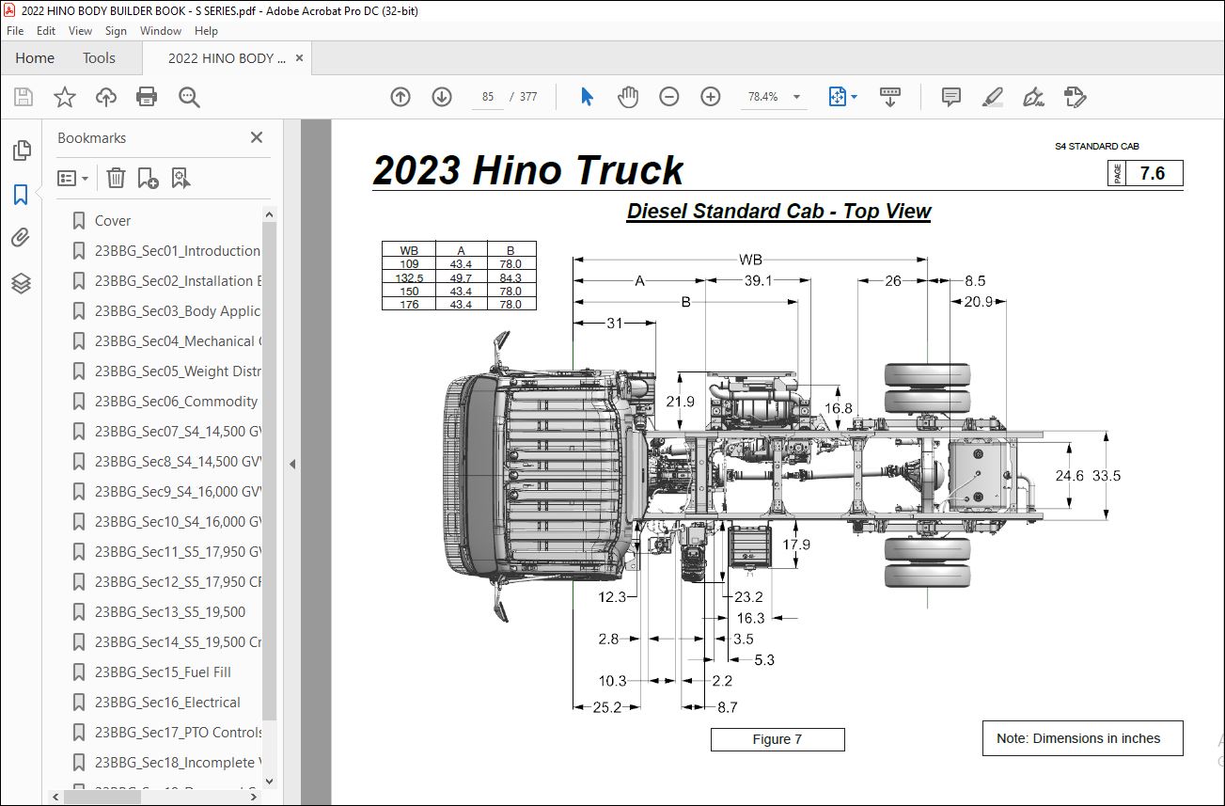
Task: Open the View menu
Action: coord(80,31)
